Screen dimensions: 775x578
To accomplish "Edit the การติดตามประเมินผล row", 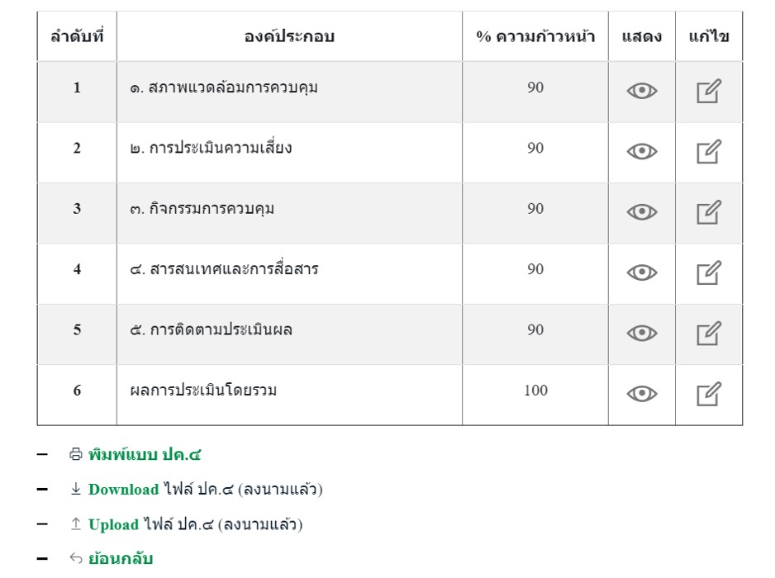I will 708,334.
